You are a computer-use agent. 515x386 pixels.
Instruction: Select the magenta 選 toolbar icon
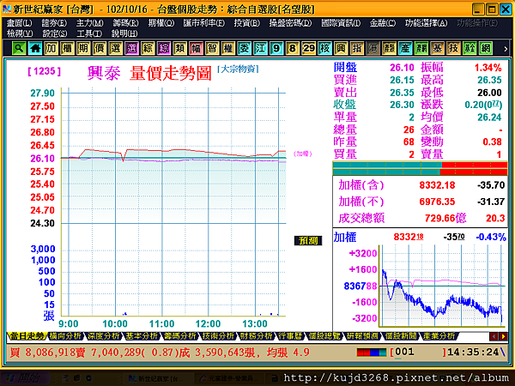[x=131, y=49]
